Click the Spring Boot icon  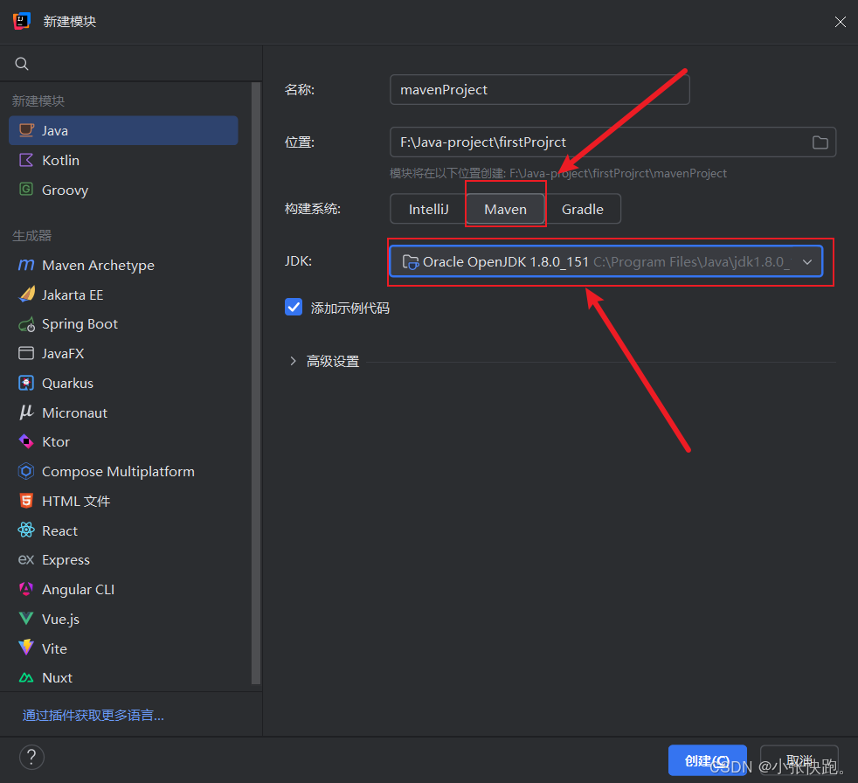click(x=26, y=324)
